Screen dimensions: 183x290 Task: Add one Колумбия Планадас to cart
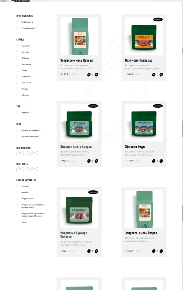tap(161, 75)
